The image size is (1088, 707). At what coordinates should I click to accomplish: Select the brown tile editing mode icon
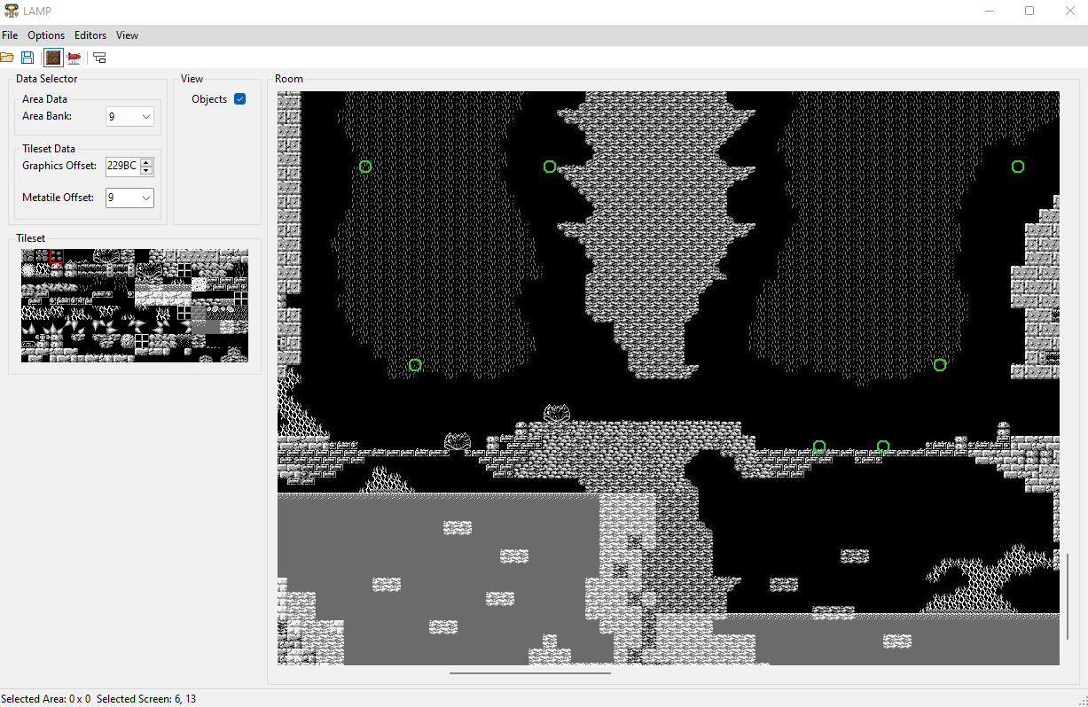(53, 58)
